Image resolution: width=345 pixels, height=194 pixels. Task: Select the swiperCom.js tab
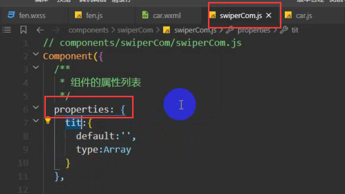click(241, 16)
